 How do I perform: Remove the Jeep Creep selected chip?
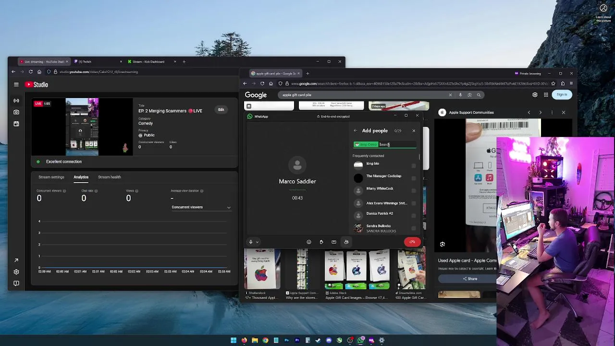366,145
